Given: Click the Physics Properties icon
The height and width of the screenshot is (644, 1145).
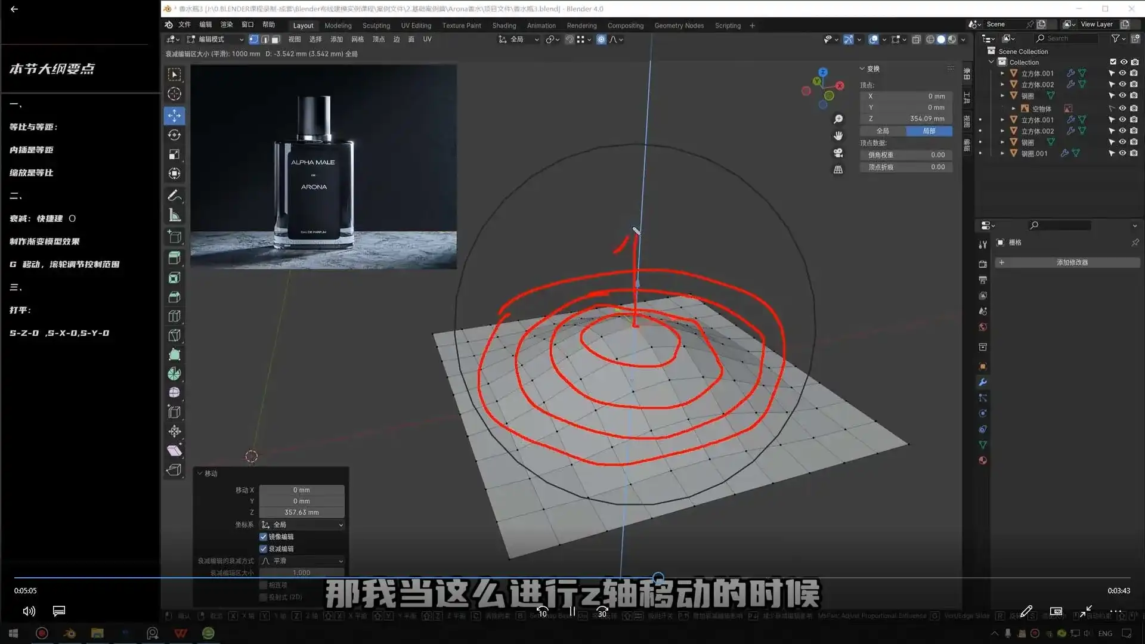Looking at the screenshot, I should tap(983, 413).
